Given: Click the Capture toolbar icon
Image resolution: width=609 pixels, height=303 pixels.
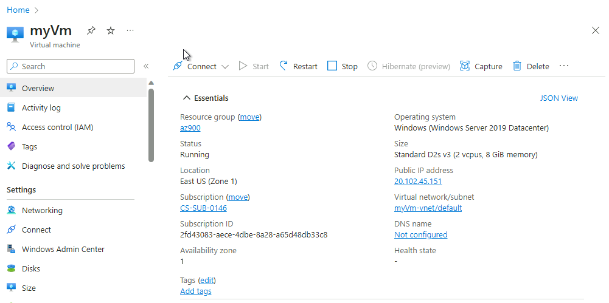Looking at the screenshot, I should (465, 66).
